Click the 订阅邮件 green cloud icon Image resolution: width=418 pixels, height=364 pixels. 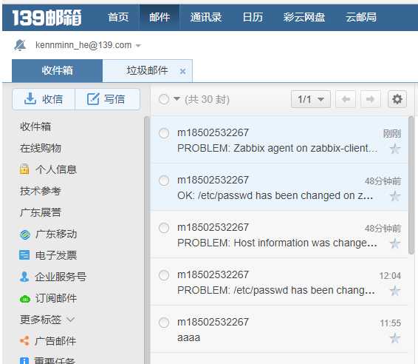25,299
